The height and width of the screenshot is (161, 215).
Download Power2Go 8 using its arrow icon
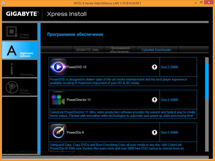point(155,132)
